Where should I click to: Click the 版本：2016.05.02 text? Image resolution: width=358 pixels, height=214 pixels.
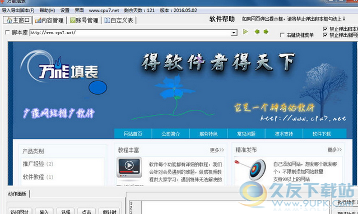point(178,11)
